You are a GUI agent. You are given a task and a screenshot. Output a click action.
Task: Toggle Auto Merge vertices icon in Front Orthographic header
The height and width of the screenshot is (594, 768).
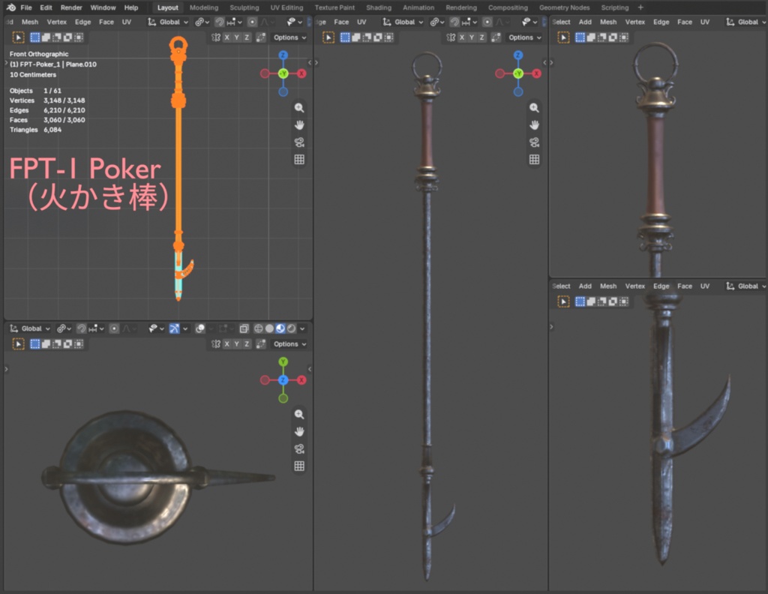coord(261,37)
